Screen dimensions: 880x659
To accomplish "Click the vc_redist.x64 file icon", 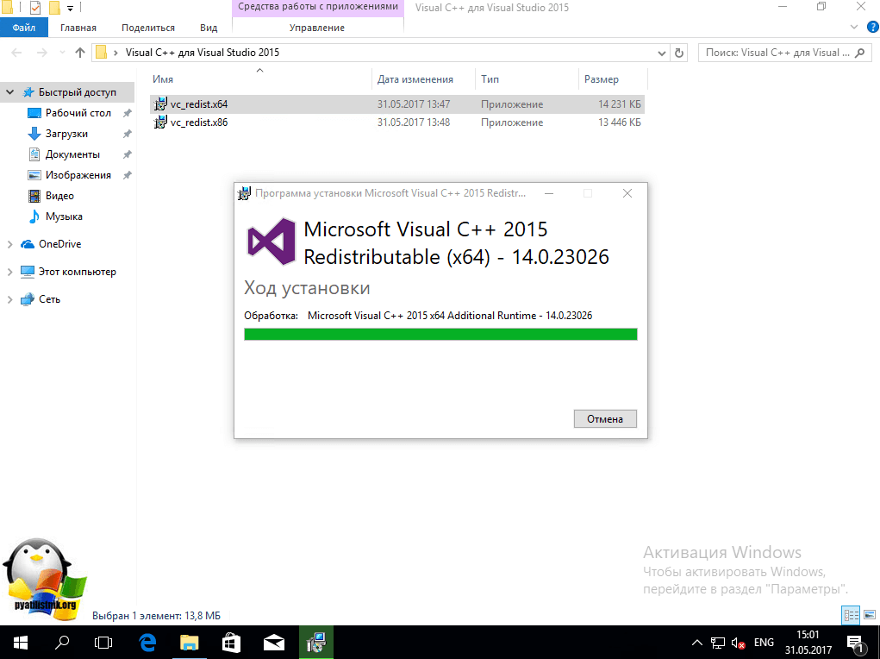I will [160, 104].
